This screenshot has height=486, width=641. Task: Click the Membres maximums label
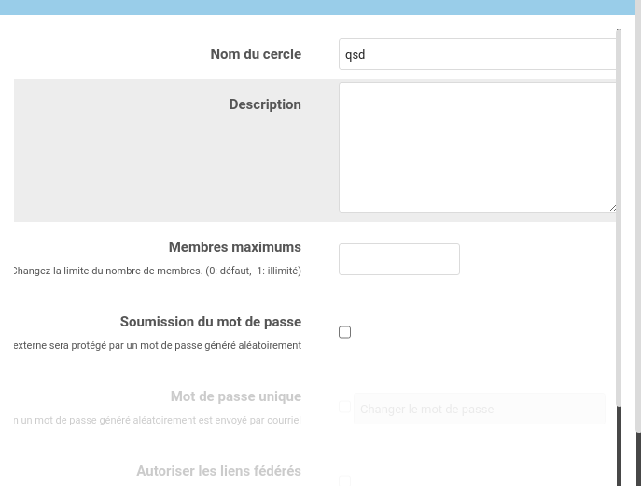click(x=234, y=247)
